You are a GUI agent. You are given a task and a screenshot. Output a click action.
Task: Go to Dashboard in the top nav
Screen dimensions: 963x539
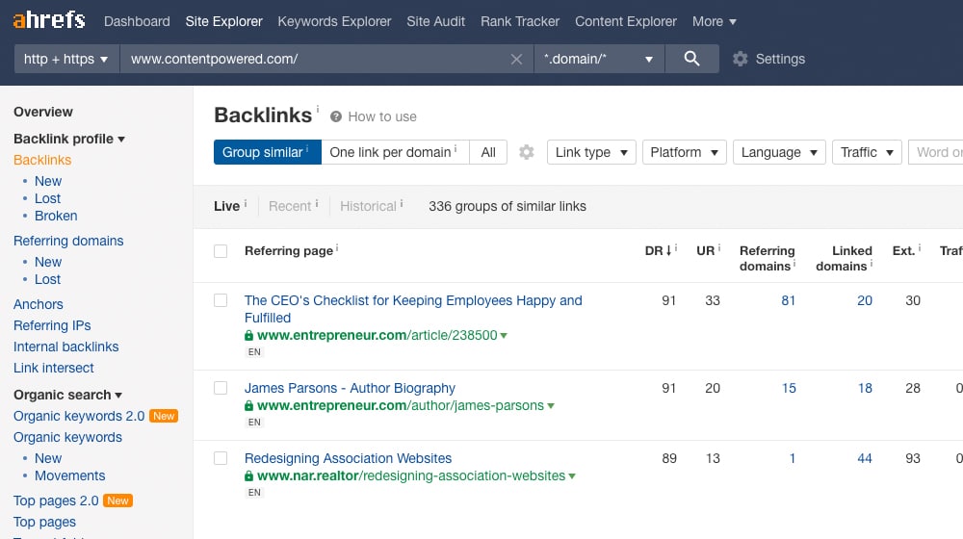click(x=137, y=21)
